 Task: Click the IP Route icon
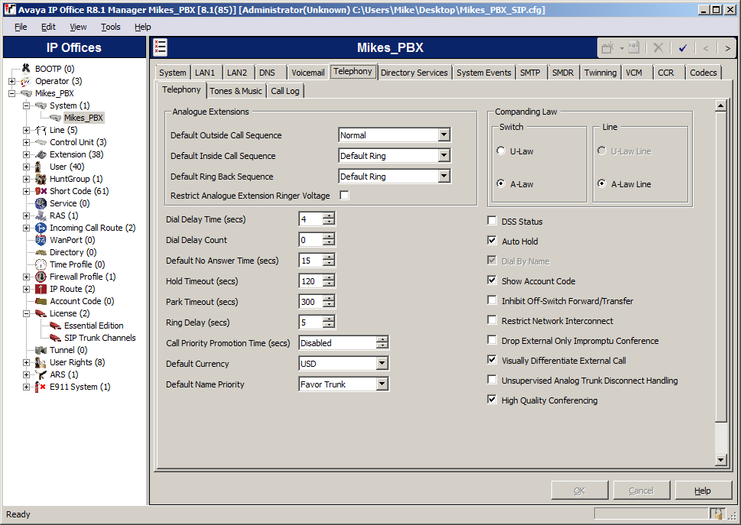[x=41, y=290]
